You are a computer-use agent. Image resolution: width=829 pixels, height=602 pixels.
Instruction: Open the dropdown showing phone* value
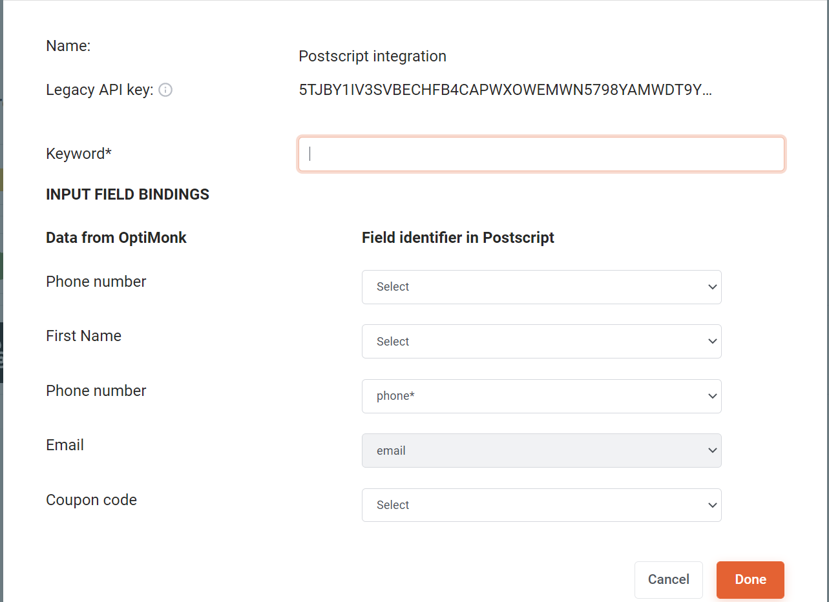click(x=541, y=396)
